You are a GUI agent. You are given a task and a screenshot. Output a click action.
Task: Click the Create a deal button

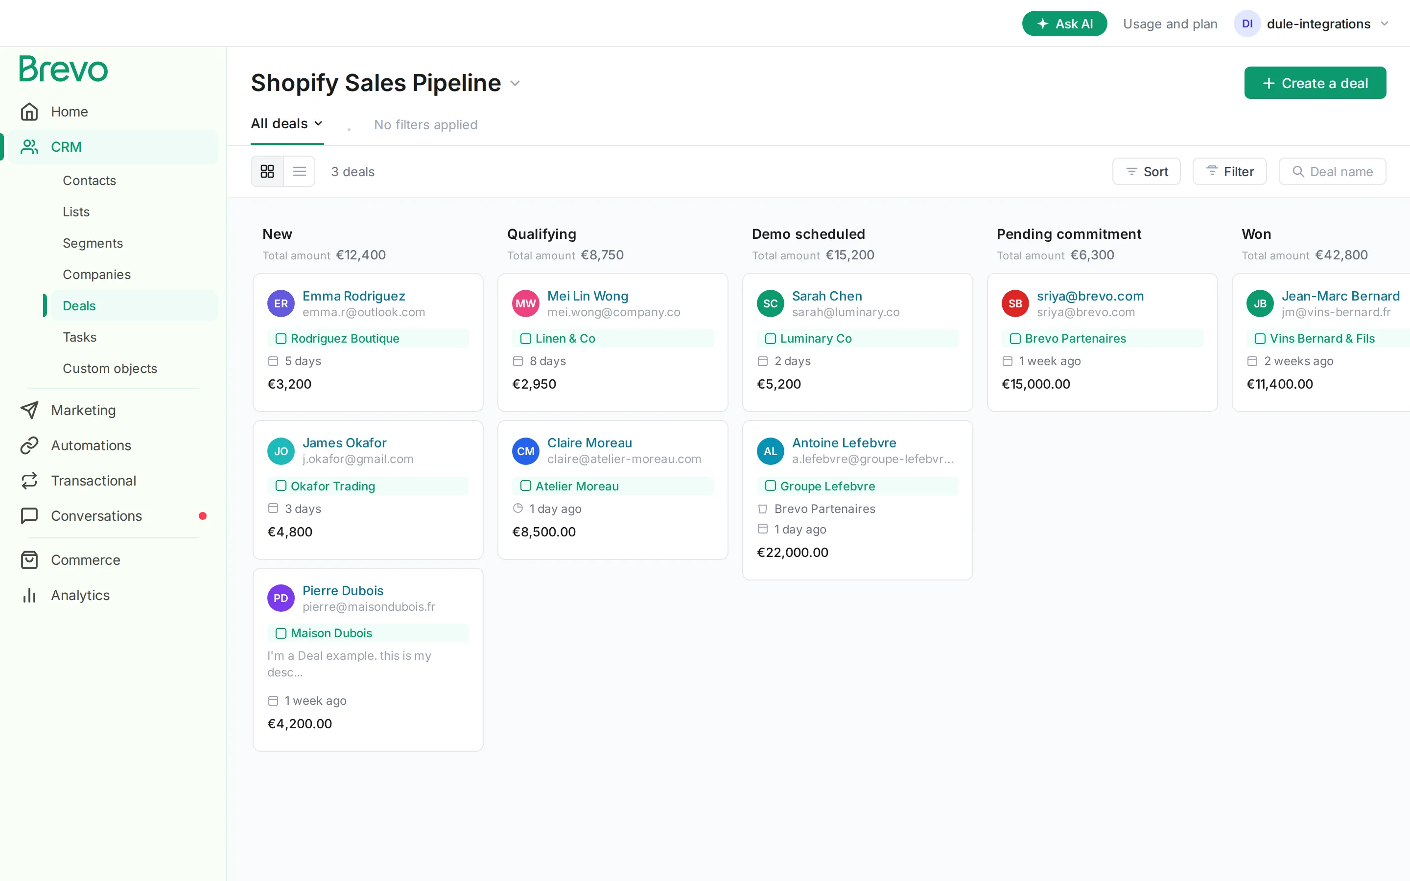[x=1315, y=83]
